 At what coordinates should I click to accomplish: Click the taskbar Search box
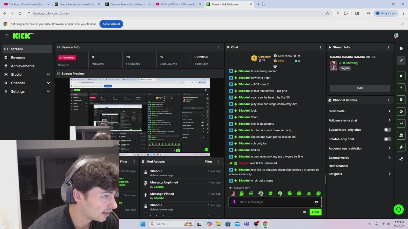coord(171,224)
